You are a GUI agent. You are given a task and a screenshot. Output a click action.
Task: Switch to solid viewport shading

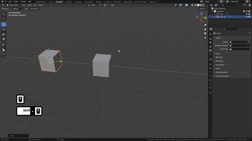pos(198,5)
